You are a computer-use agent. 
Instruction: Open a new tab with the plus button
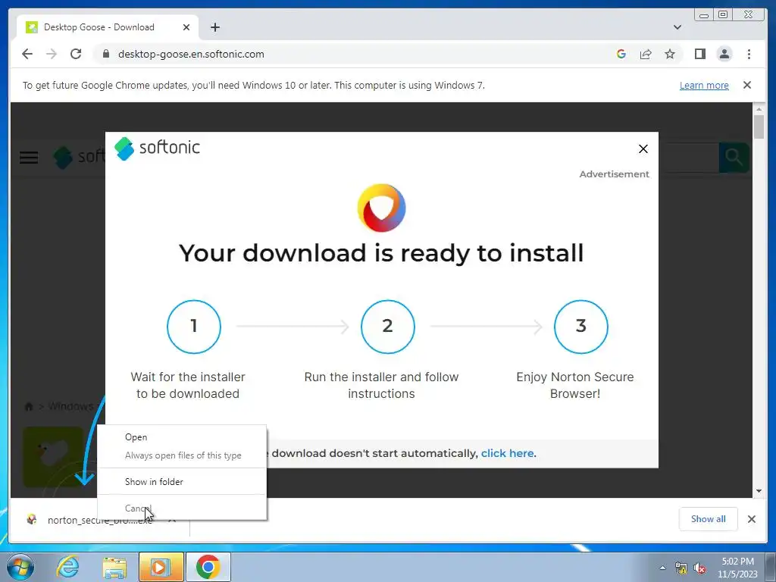(214, 27)
